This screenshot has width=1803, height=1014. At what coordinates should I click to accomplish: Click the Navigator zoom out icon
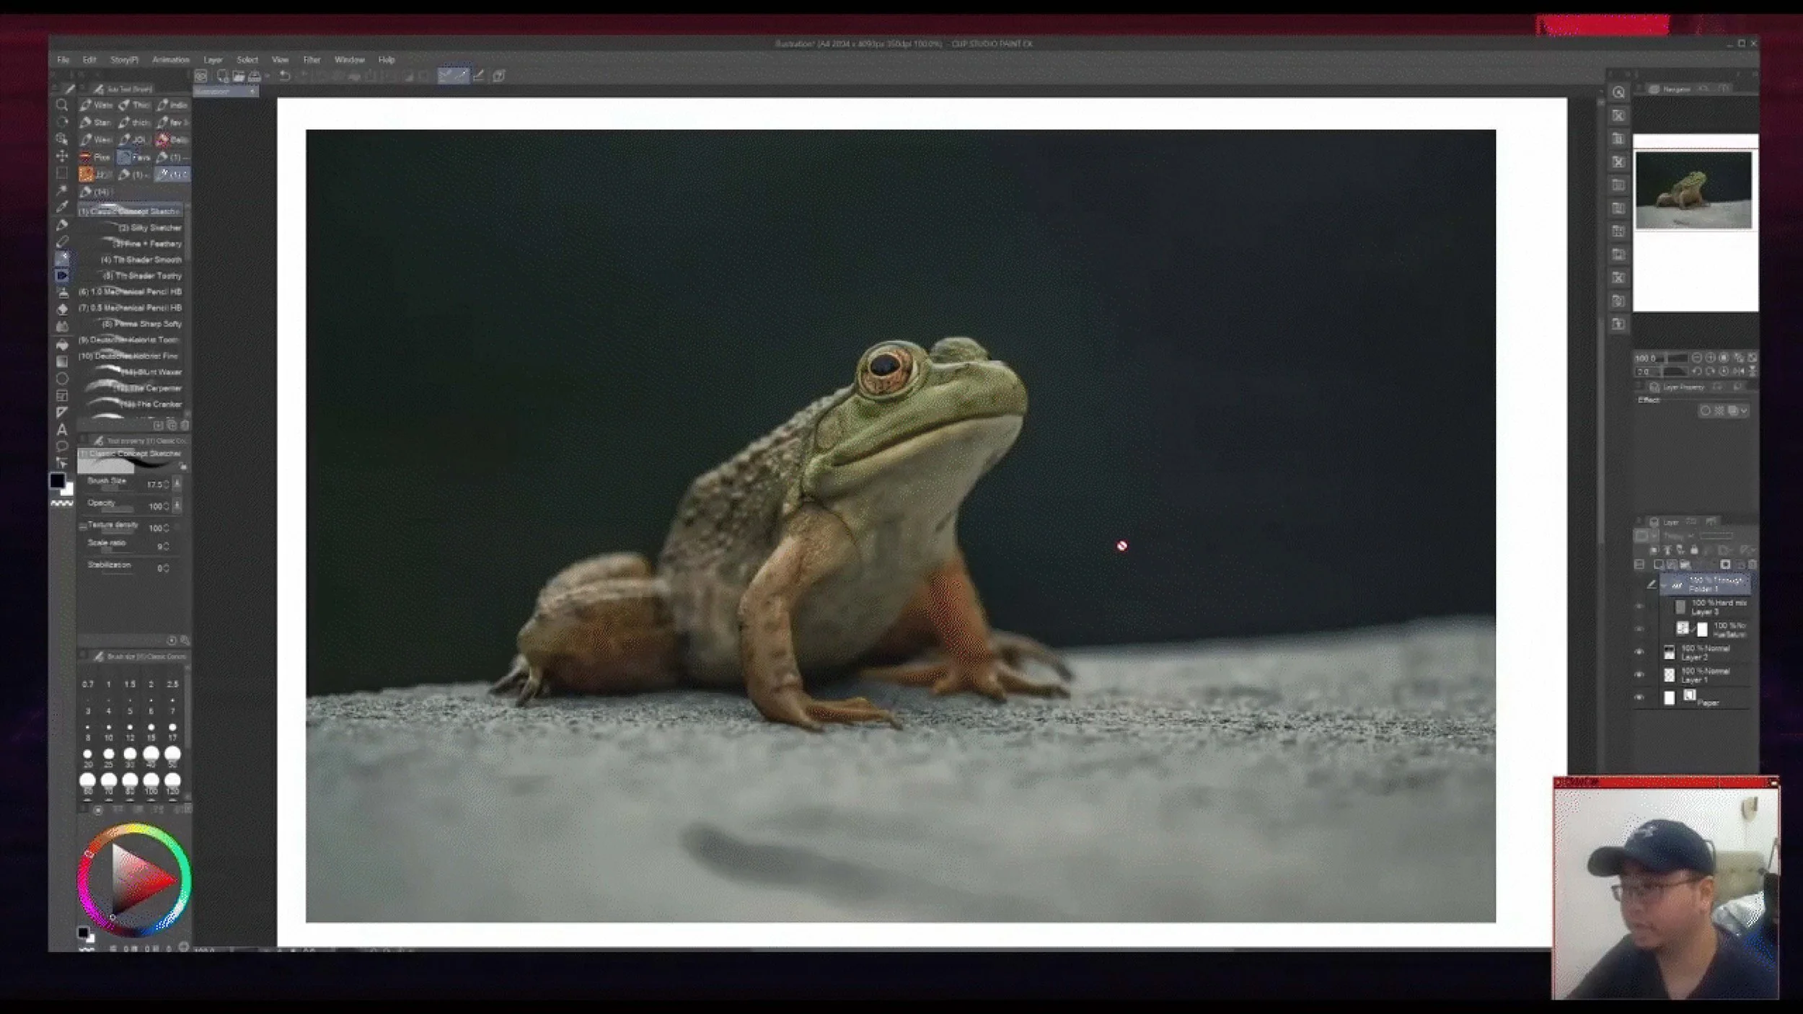coord(1697,358)
